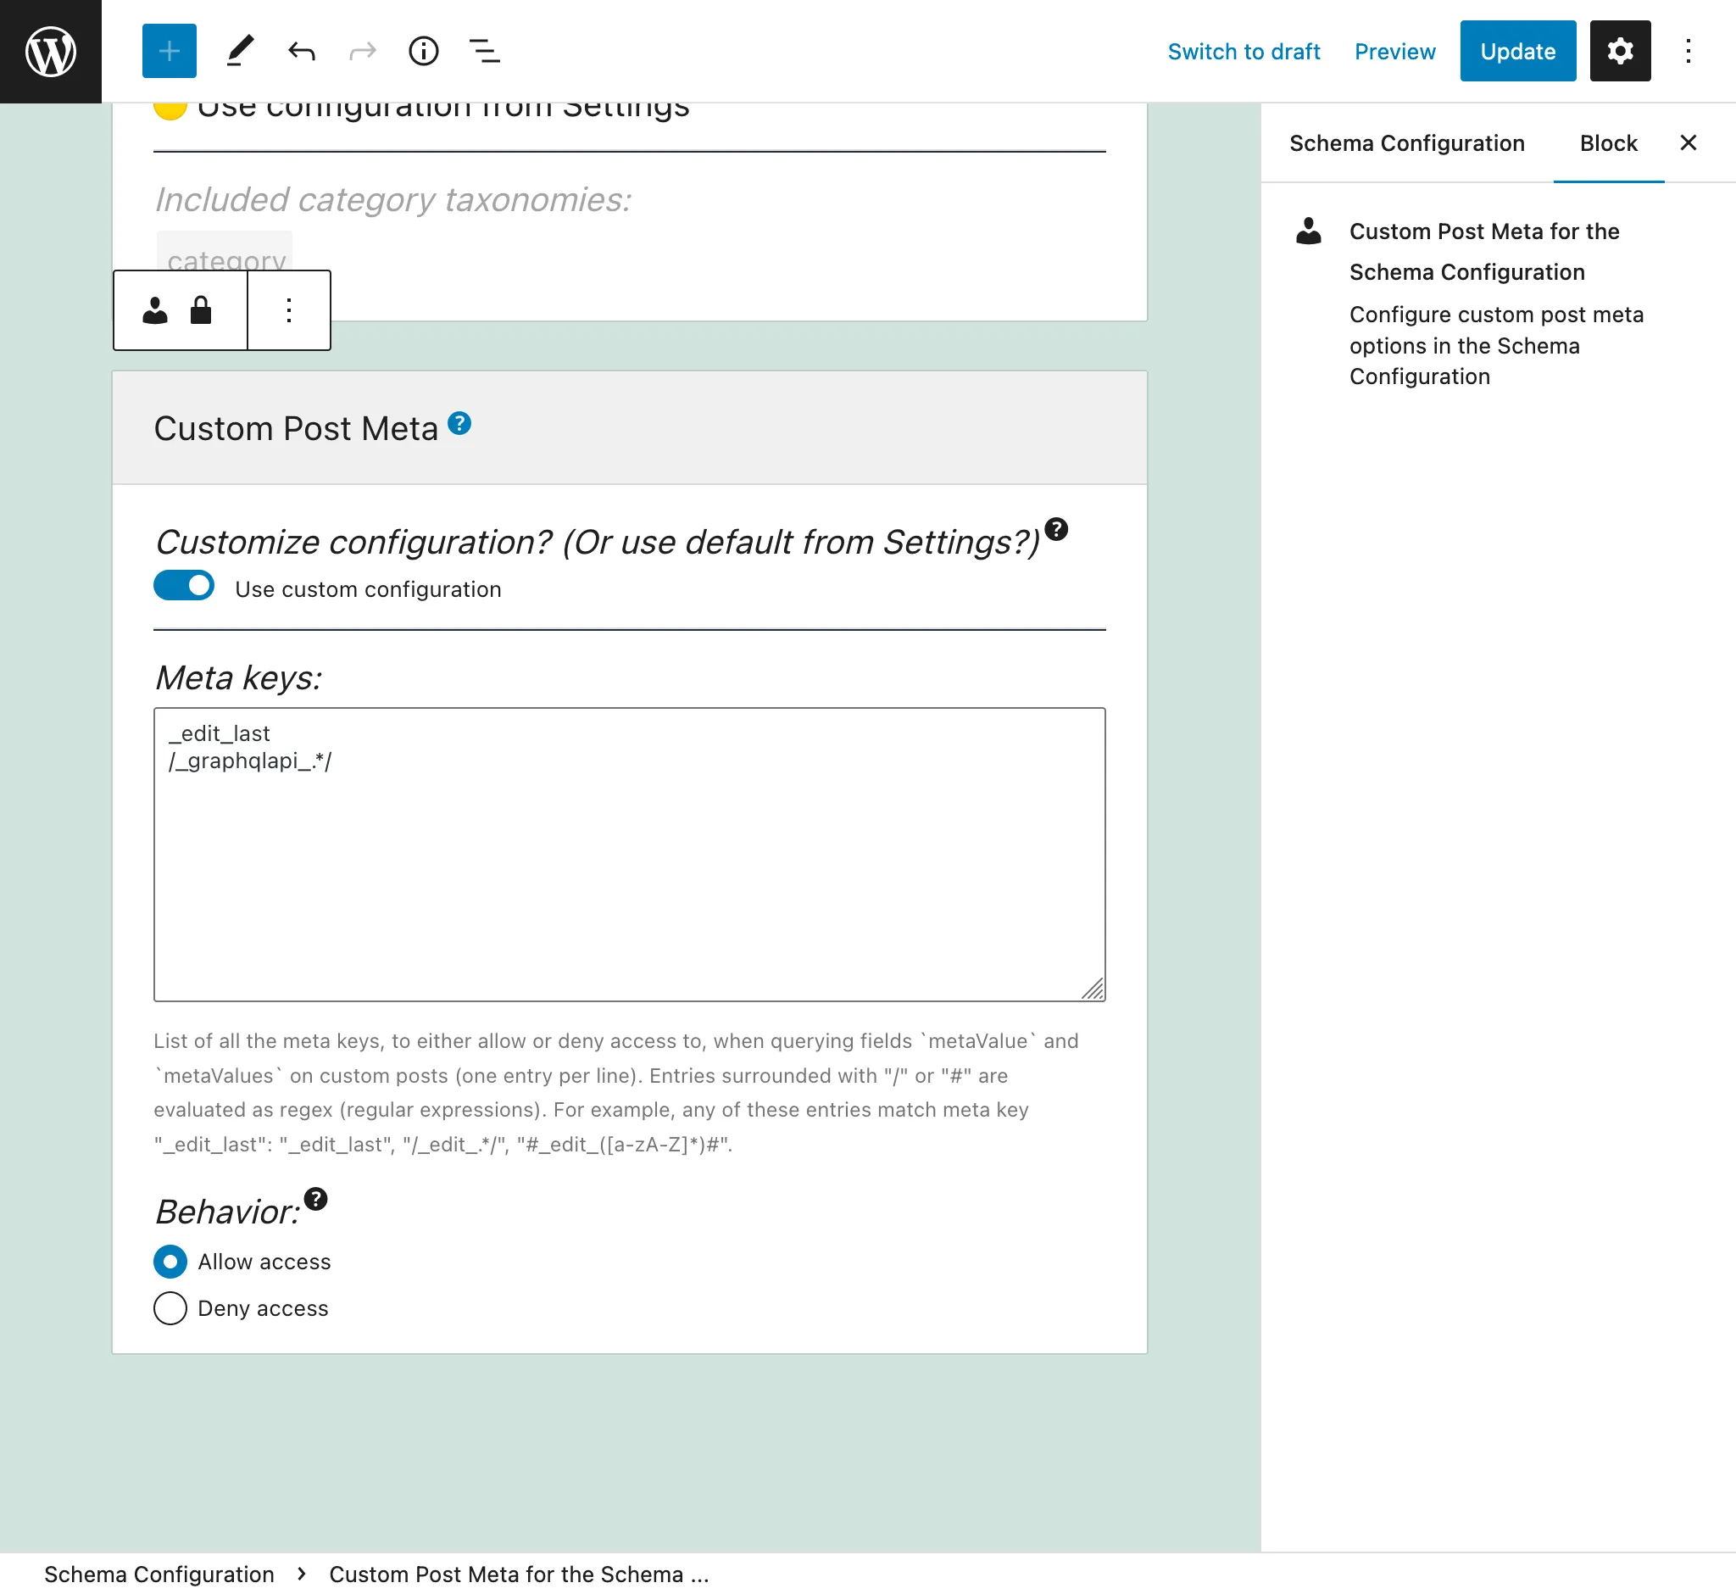The image size is (1736, 1594).
Task: Click the Preview button
Action: click(1394, 50)
